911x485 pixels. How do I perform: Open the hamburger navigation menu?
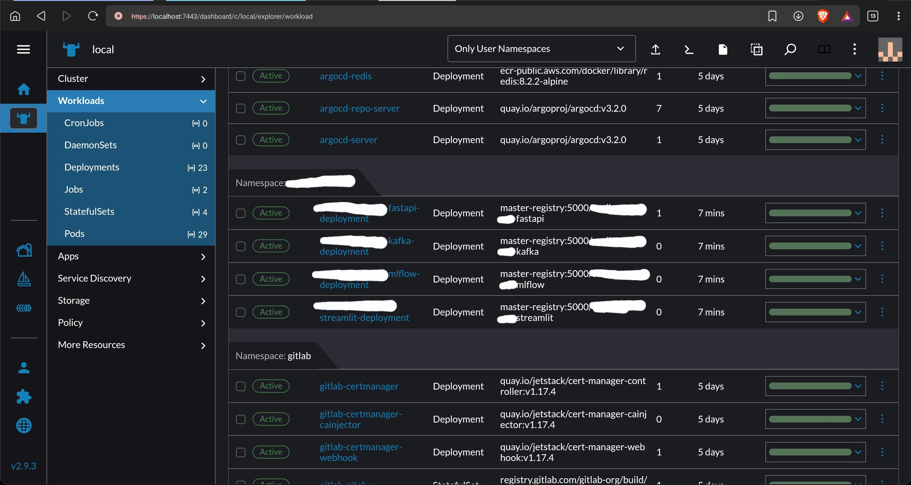pos(23,50)
